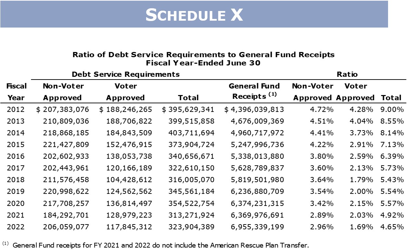Select the 2016 total ratio 6.39%
Image resolution: width=407 pixels, height=250 pixels.
tap(393, 156)
